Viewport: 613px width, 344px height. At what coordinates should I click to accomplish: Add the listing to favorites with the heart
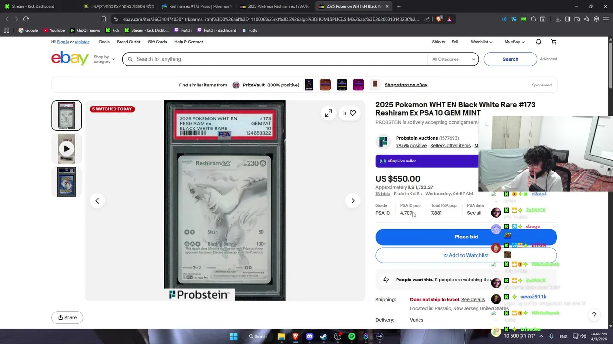coord(352,113)
